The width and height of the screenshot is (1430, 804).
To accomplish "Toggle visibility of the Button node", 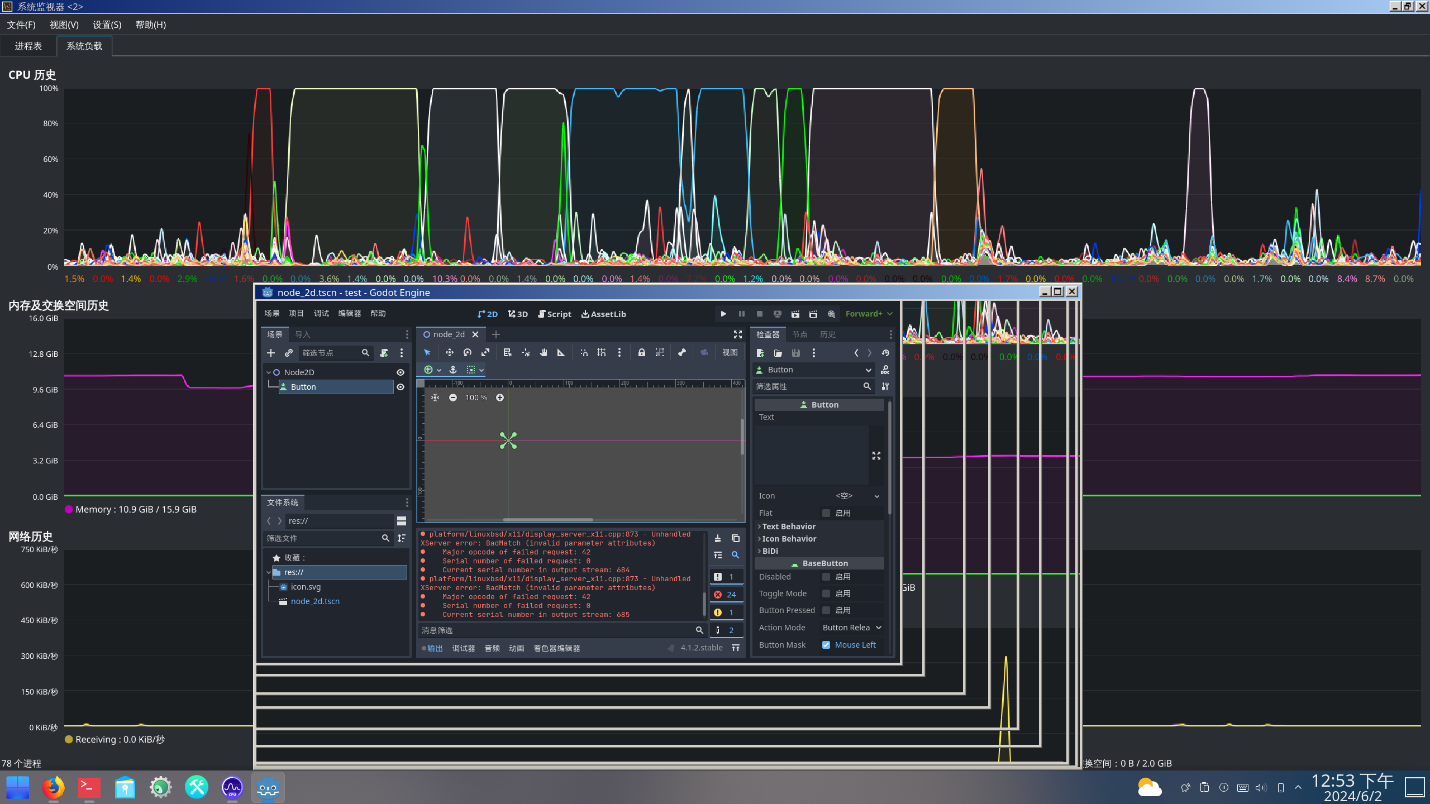I will tap(401, 387).
